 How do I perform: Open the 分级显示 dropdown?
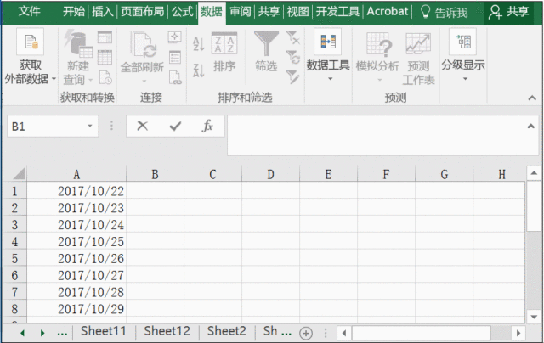click(462, 55)
